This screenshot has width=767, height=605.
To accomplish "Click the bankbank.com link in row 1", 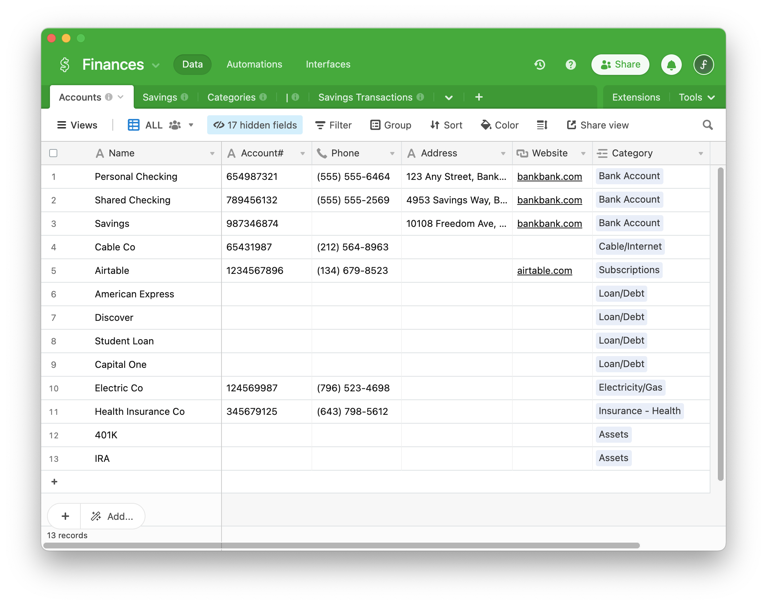I will 549,176.
